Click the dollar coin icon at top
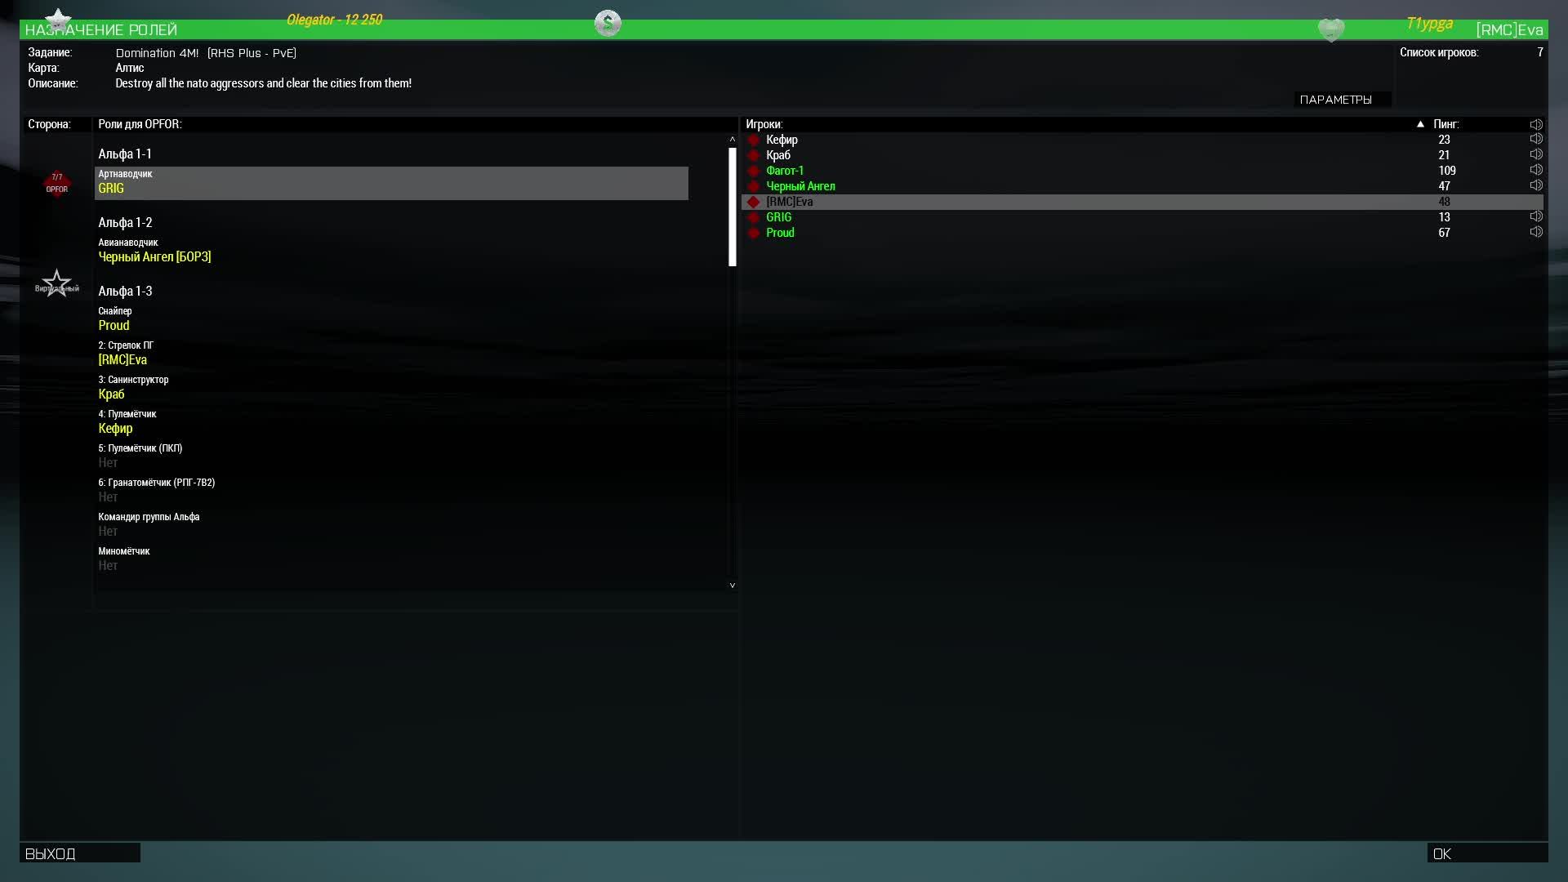 (608, 23)
